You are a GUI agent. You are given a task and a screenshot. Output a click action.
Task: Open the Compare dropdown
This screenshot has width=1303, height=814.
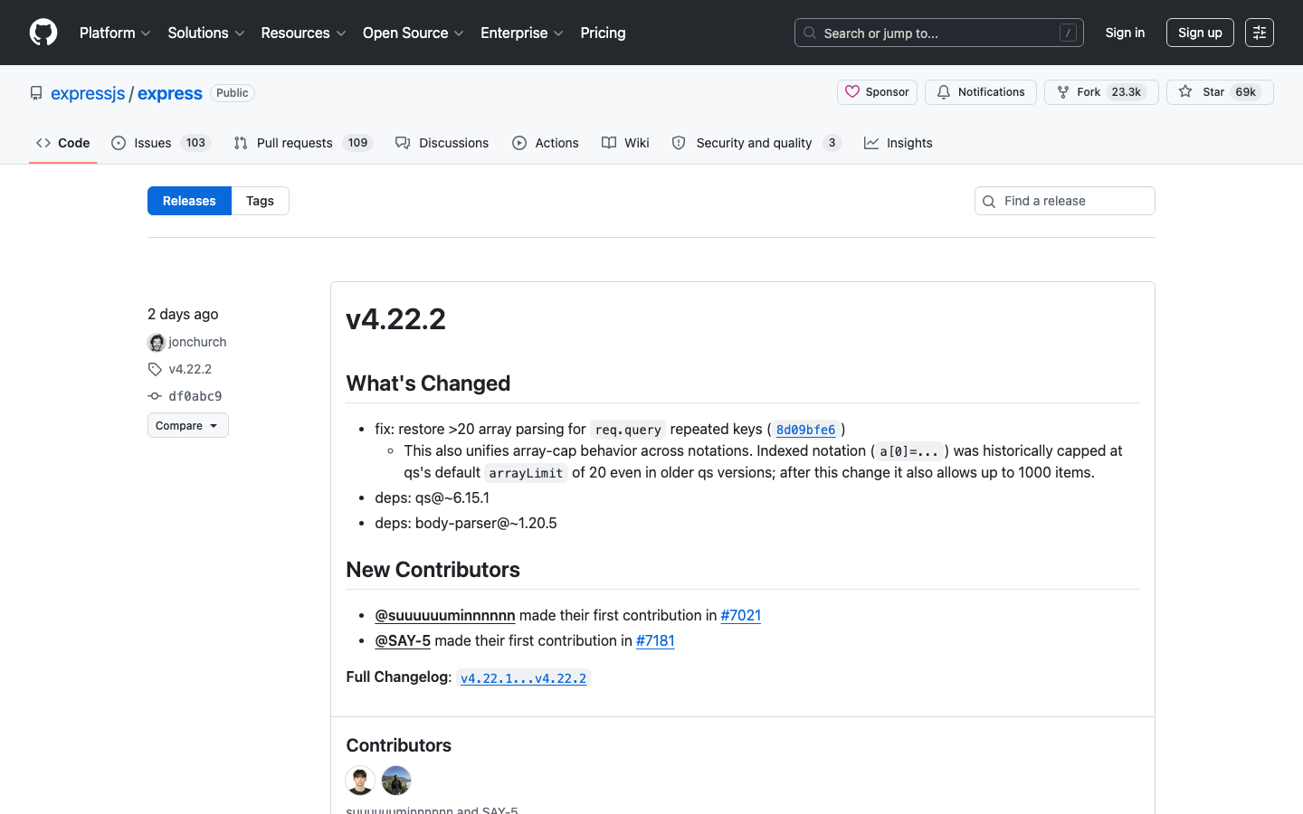pyautogui.click(x=188, y=425)
